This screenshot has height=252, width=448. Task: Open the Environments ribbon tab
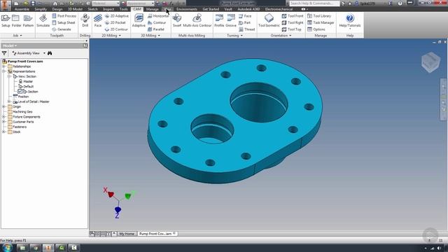(x=187, y=9)
